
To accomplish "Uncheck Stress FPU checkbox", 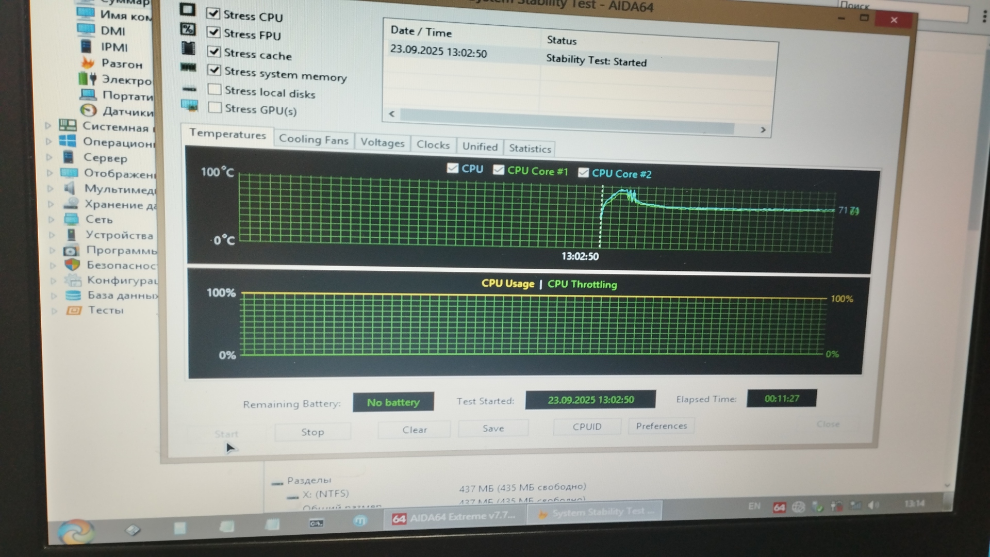I will point(213,32).
